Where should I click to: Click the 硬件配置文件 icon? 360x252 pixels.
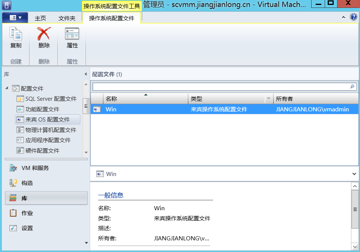pyautogui.click(x=20, y=150)
